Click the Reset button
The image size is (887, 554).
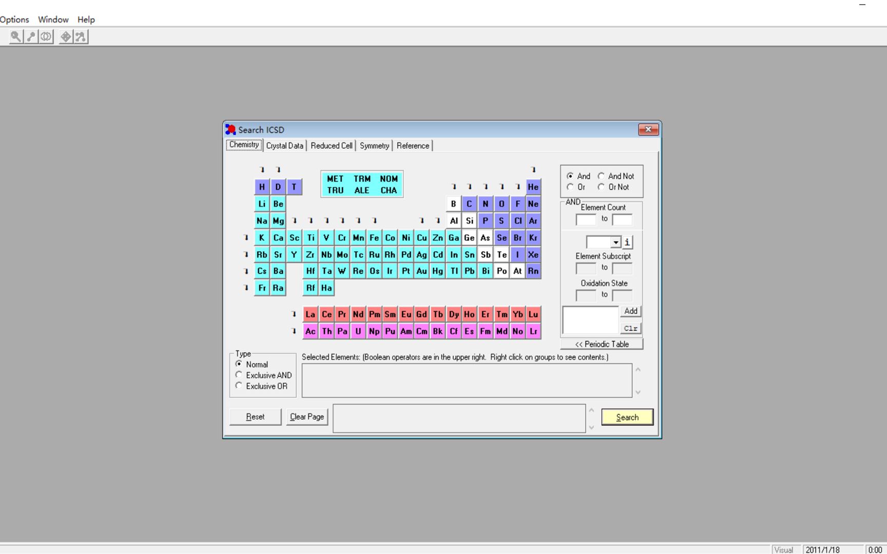(255, 417)
